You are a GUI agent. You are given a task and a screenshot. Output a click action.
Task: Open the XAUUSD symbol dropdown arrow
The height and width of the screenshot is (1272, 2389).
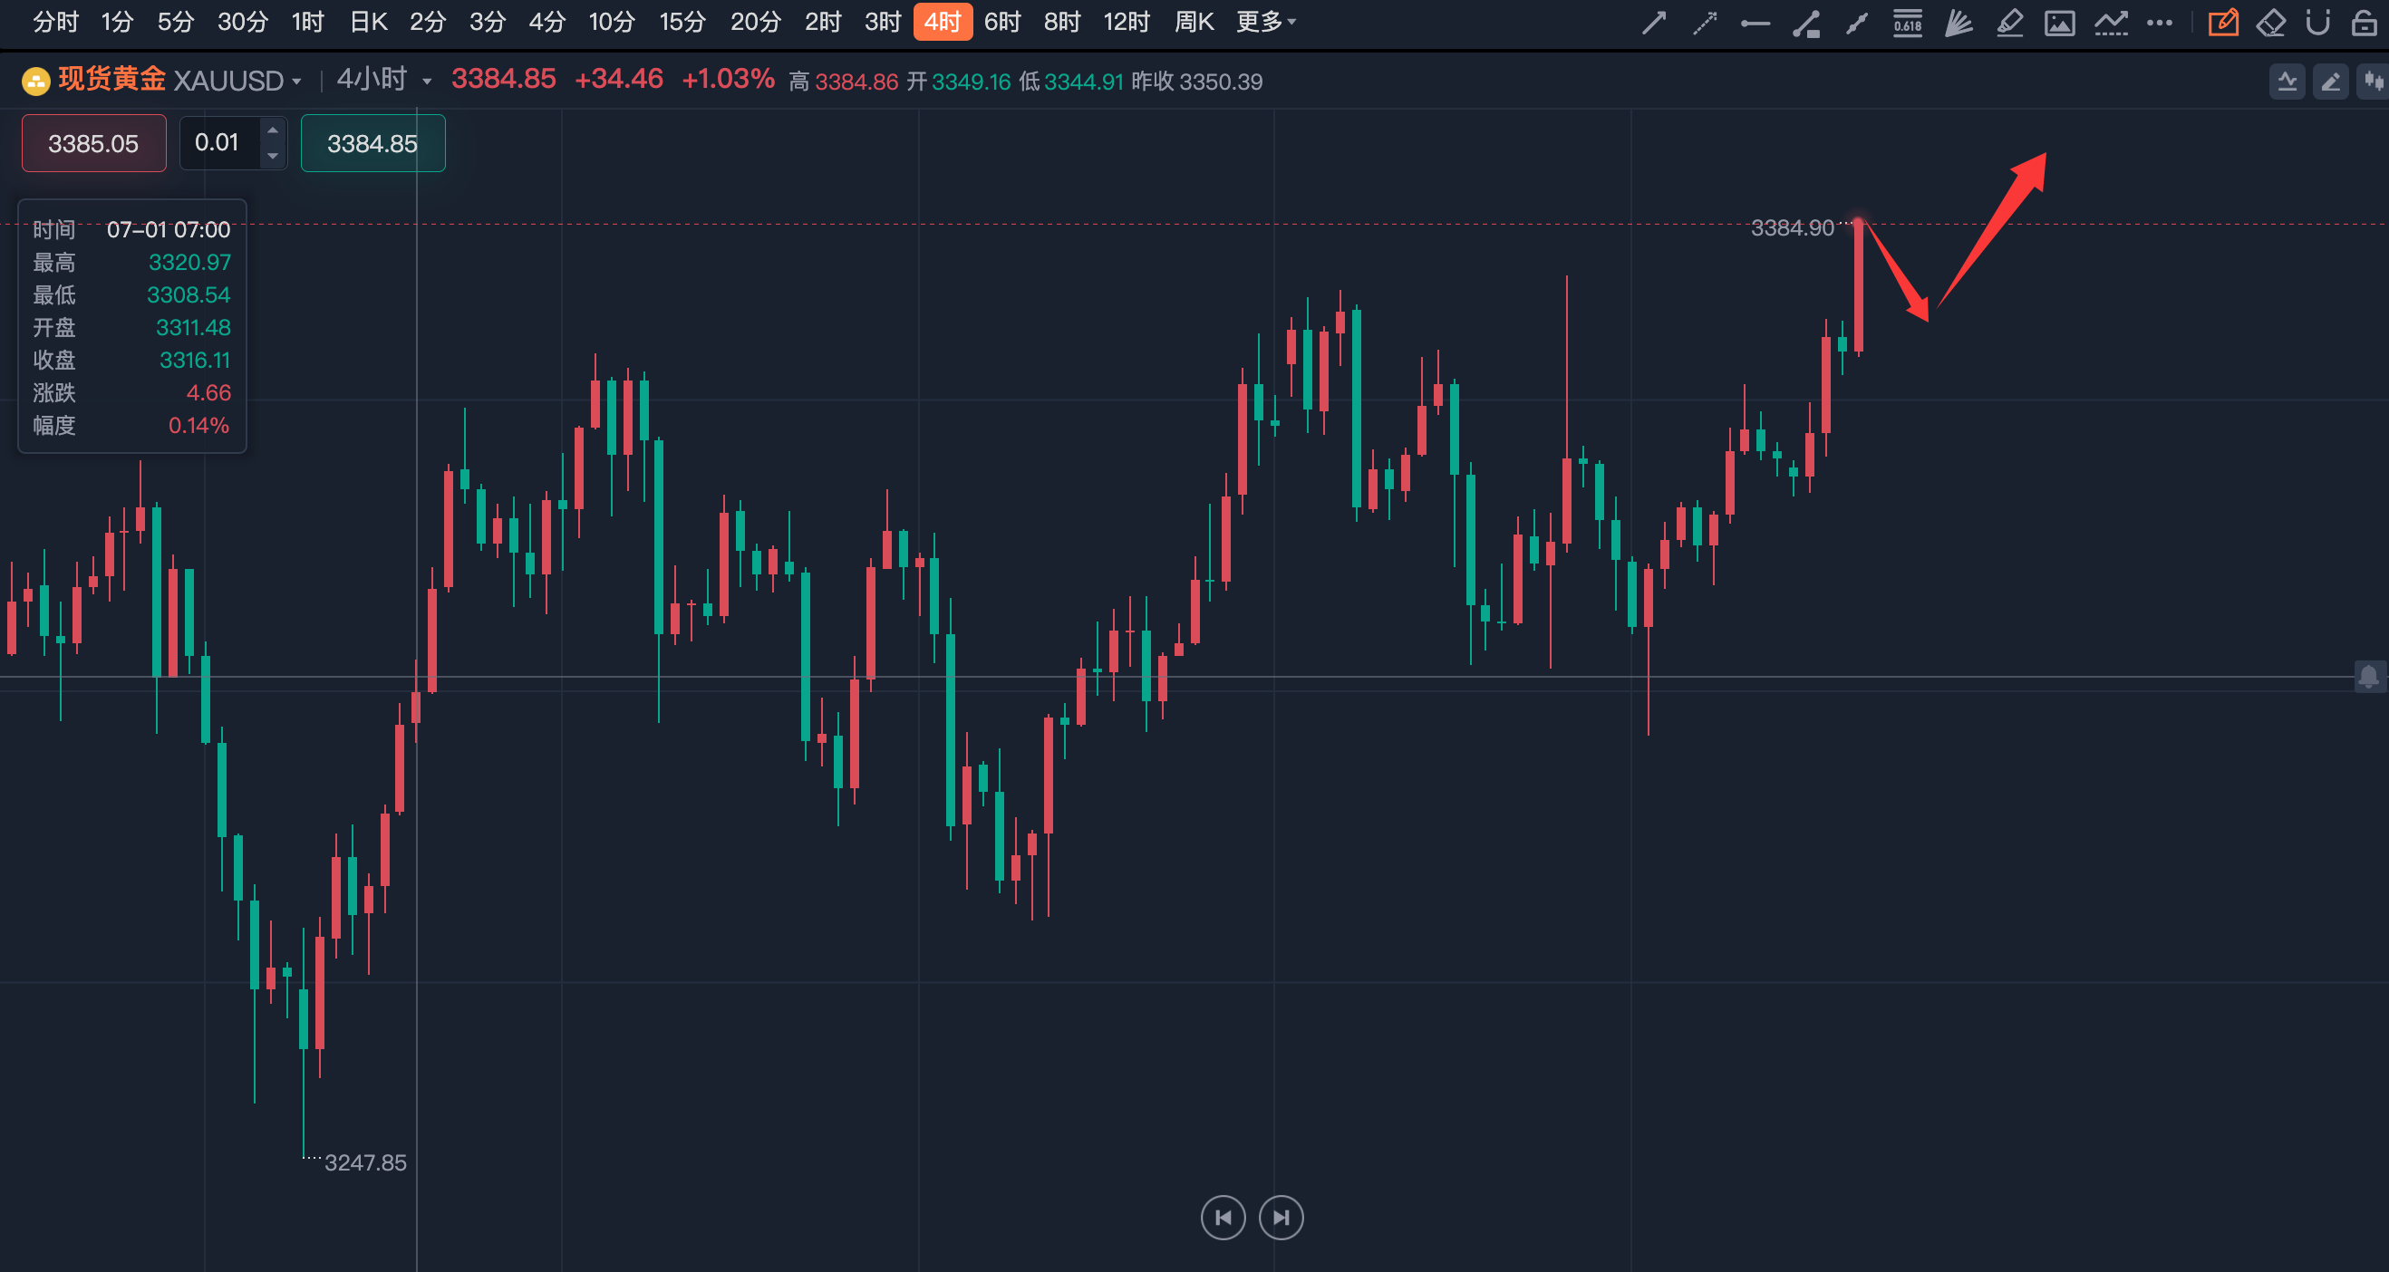[x=296, y=82]
